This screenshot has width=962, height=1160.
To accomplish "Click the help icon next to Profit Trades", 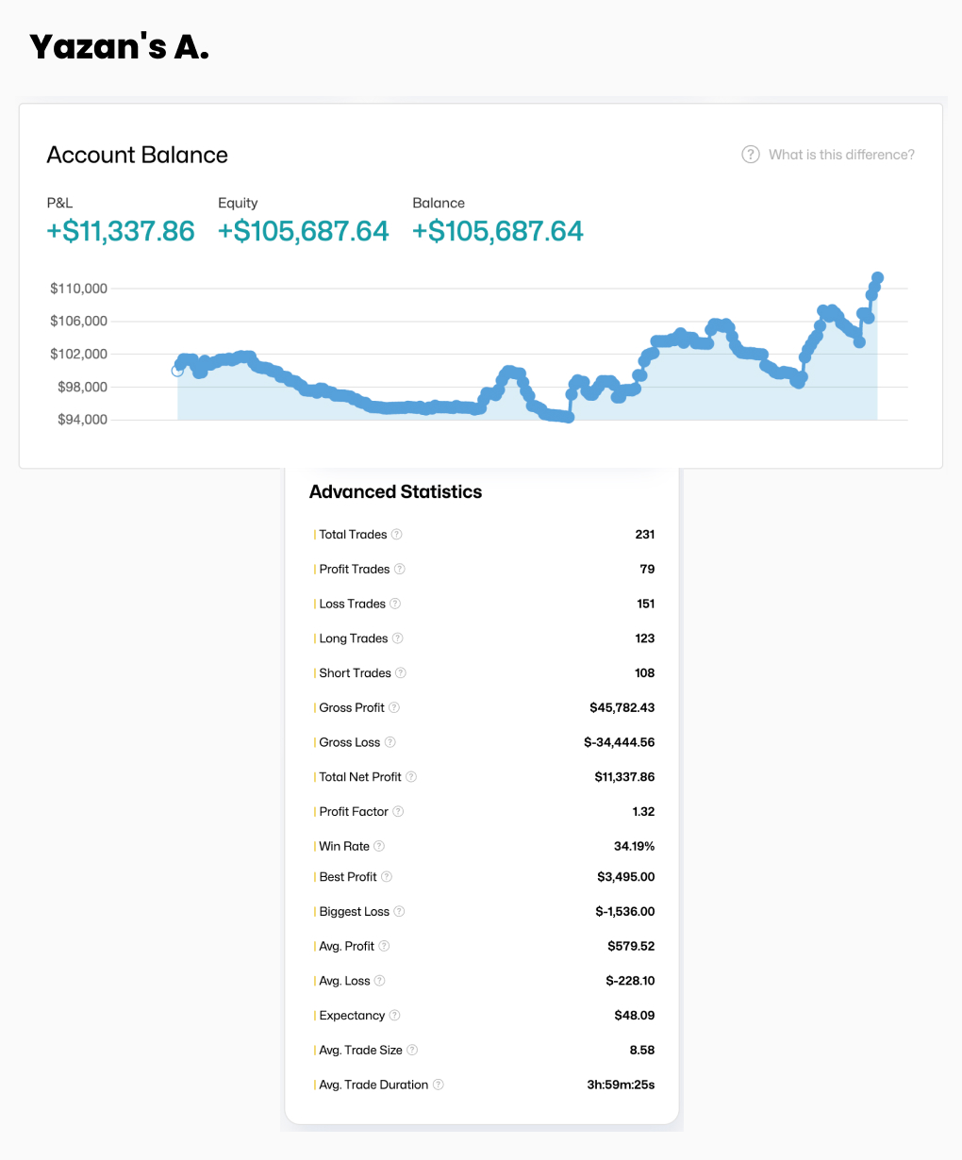I will click(x=400, y=570).
